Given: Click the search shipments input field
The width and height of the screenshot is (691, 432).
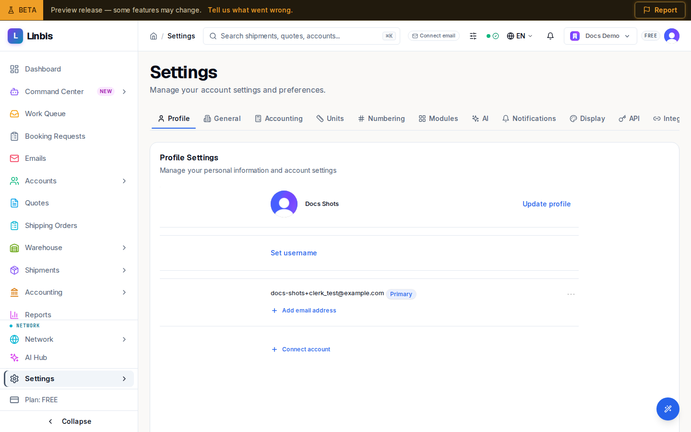Looking at the screenshot, I should tap(301, 36).
